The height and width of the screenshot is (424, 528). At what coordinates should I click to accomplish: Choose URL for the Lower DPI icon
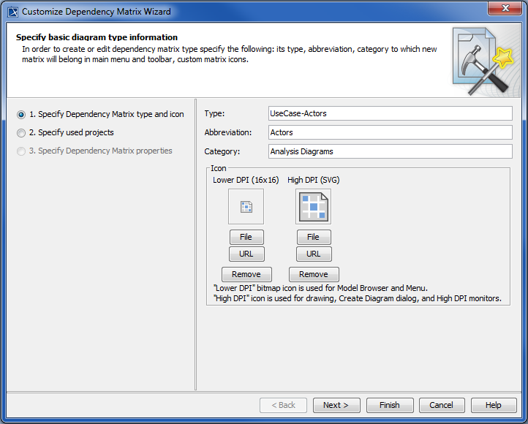pos(246,254)
